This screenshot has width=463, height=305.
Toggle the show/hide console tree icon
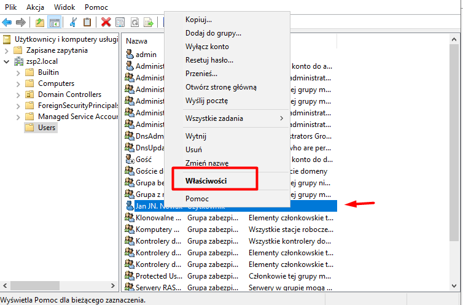tap(54, 22)
